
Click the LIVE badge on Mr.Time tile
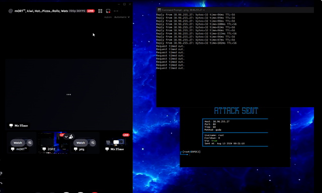coord(126,135)
